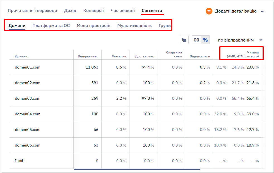Screen dimensions: 274x173
Task: Click the delivered value 97.8 %
Action: 148,99
